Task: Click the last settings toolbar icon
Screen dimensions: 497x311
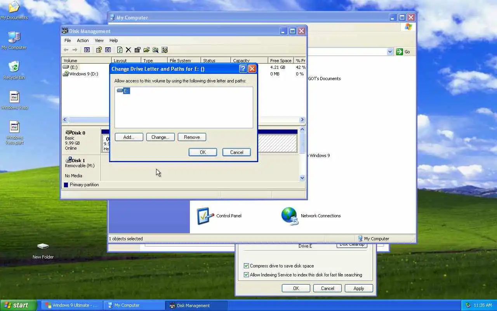Action: (165, 50)
